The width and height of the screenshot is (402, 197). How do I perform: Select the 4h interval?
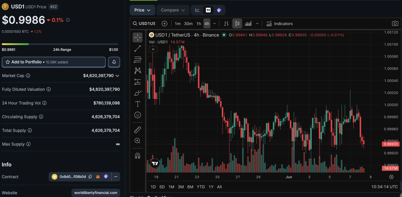(207, 24)
